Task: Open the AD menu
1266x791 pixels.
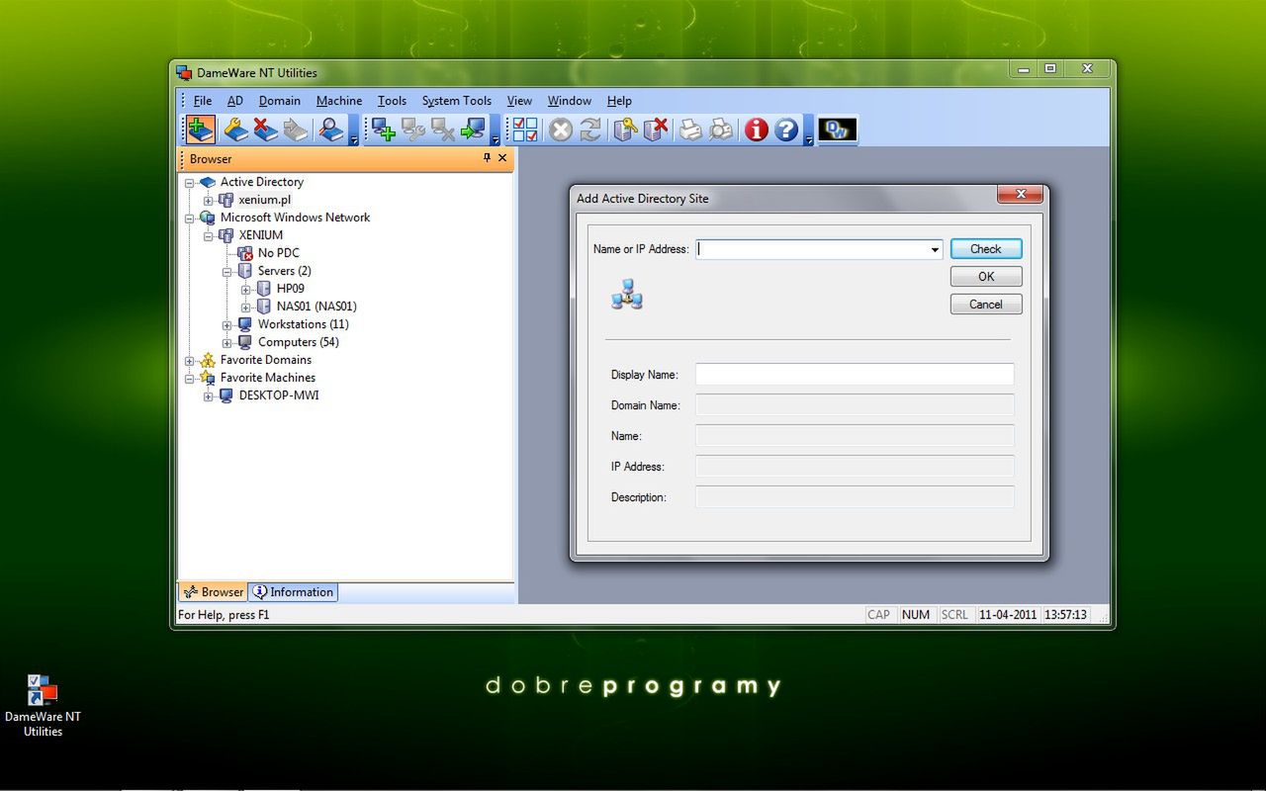Action: click(x=235, y=101)
